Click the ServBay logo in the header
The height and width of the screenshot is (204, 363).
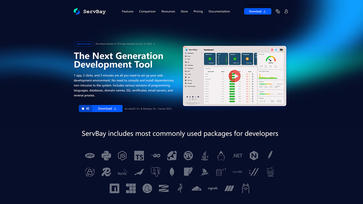point(90,12)
